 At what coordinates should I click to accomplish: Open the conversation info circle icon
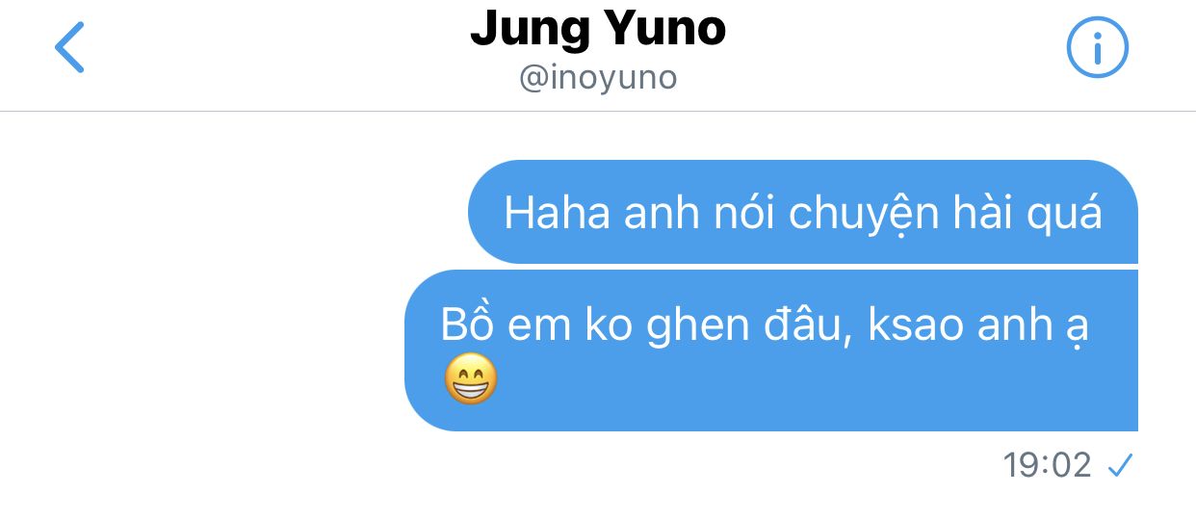(x=1097, y=48)
